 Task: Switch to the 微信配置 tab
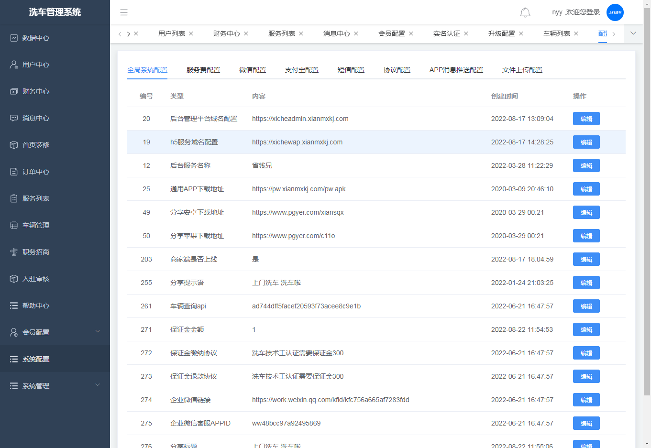(x=253, y=70)
